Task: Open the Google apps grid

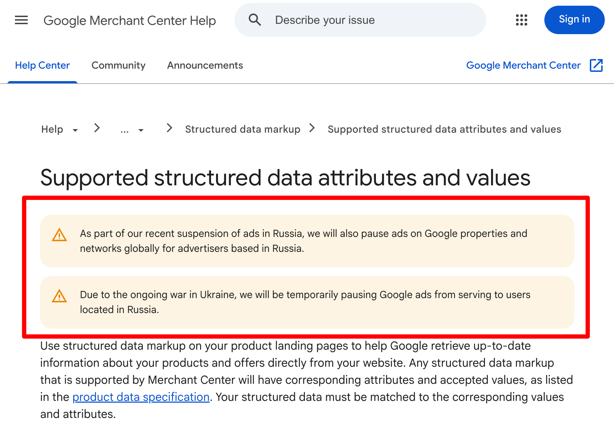Action: coord(521,20)
